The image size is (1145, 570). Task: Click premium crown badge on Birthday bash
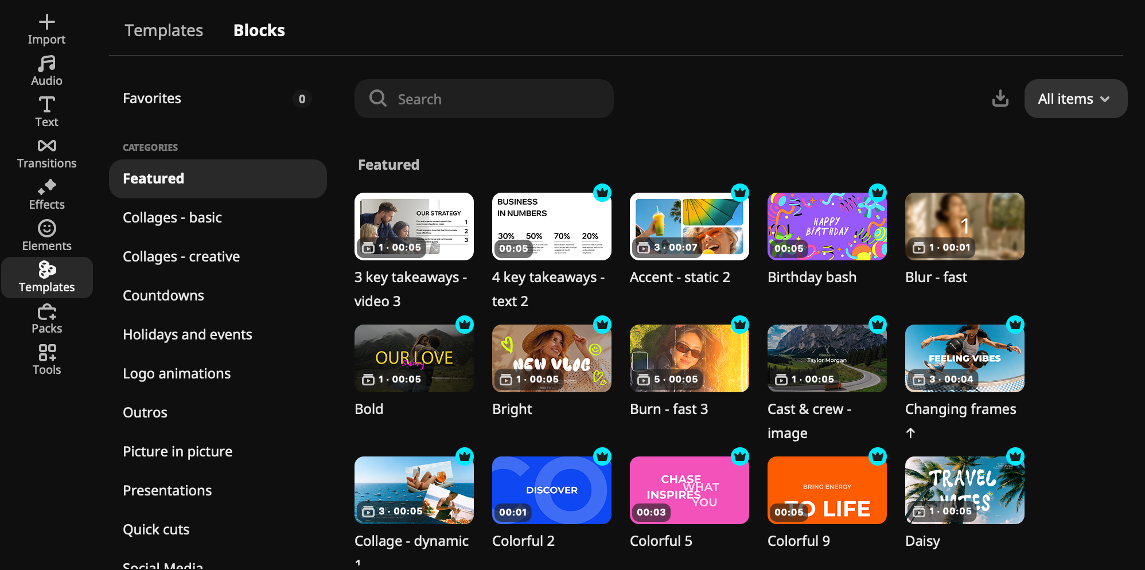click(x=878, y=193)
